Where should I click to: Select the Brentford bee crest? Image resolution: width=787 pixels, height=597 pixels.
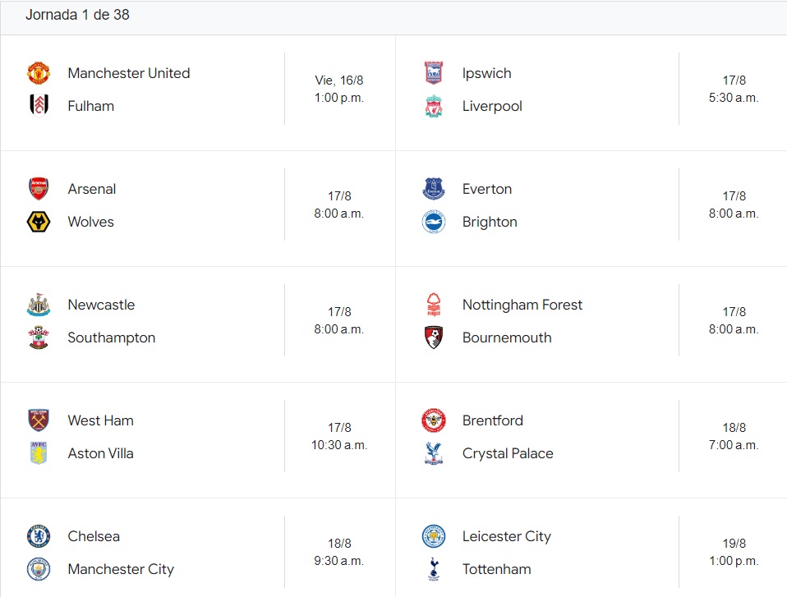(x=434, y=420)
